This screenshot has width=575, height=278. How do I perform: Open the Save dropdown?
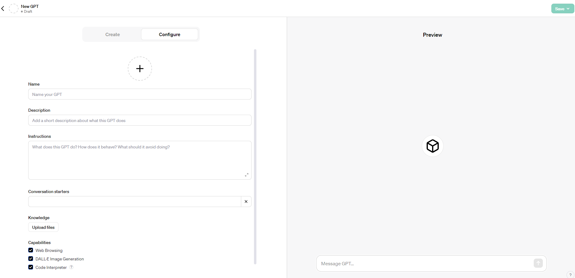click(562, 9)
